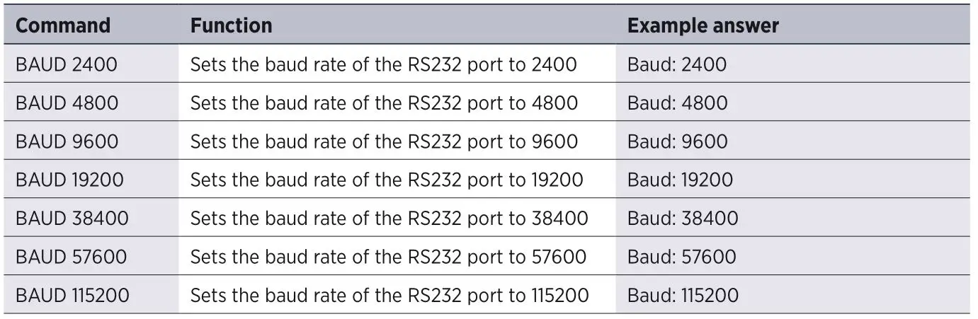Screen dimensions: 978x319
Task: Click the 'Baud: 57600' example answer
Action: coord(682,256)
